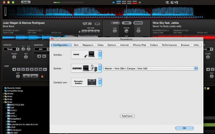Screen dimensions: 215x134
Task: Set left loop length to 32
Action: click(41, 70)
